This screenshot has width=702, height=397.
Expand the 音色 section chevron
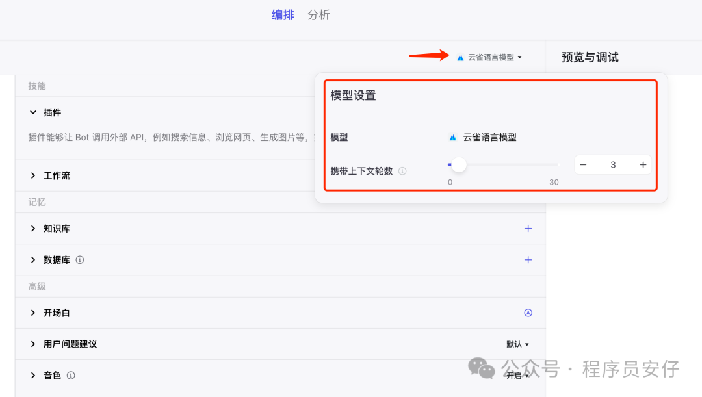click(x=33, y=375)
